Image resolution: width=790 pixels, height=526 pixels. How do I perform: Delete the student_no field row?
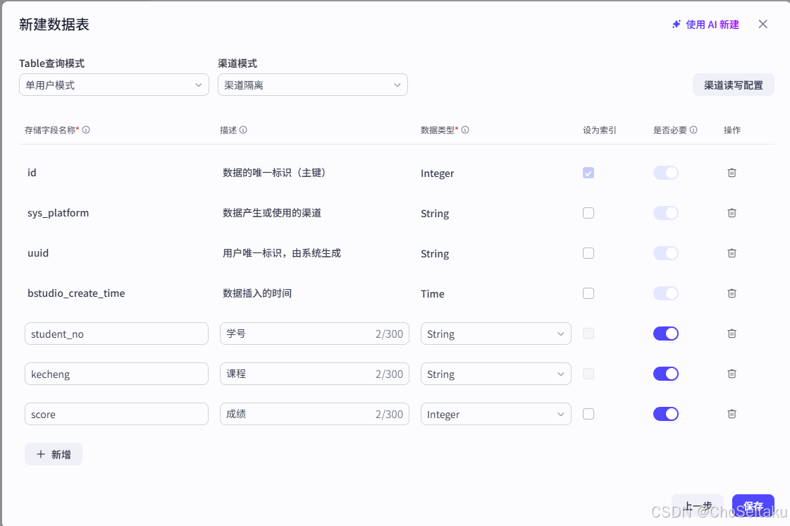[x=732, y=334]
